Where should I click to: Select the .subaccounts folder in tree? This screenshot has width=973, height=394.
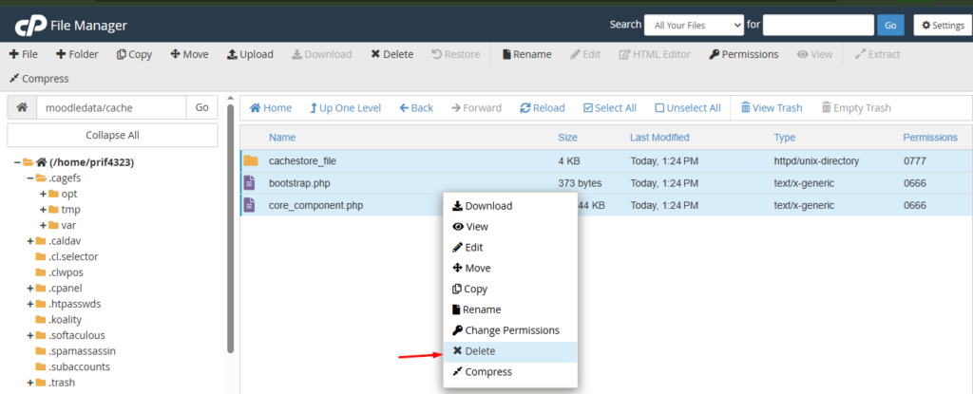[x=72, y=366]
